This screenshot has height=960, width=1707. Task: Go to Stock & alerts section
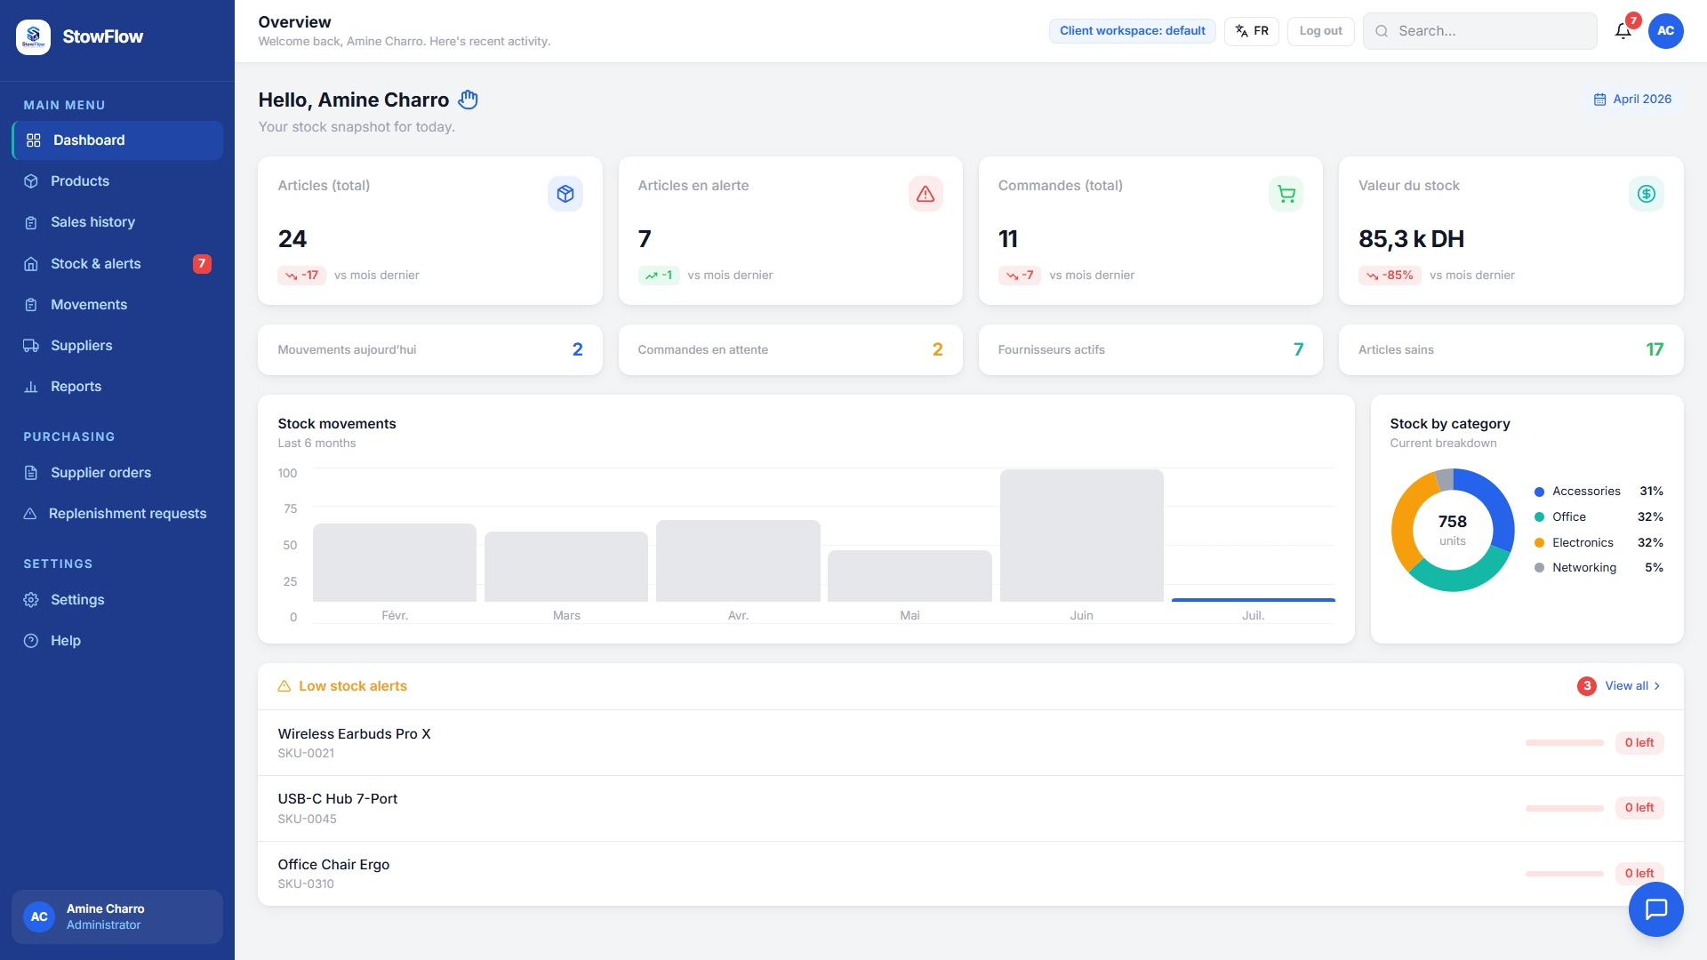pos(117,264)
